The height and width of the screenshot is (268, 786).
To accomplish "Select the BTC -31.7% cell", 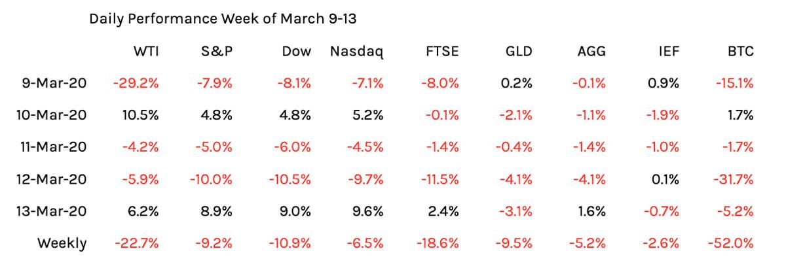I will (x=732, y=179).
